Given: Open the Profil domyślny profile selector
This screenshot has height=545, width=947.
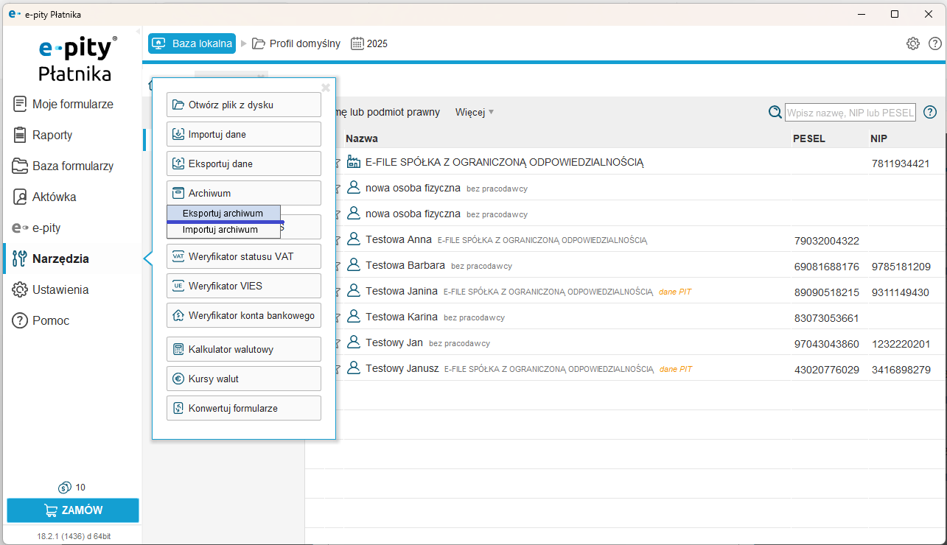Looking at the screenshot, I should [296, 43].
